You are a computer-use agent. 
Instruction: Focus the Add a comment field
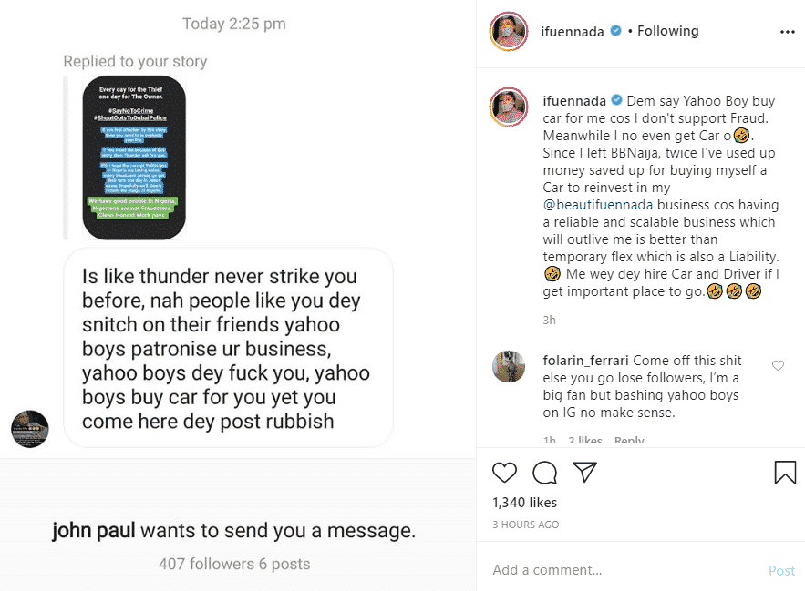click(x=620, y=570)
